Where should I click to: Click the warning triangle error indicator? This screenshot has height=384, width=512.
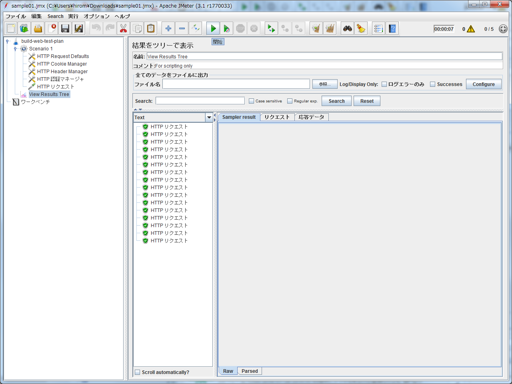click(471, 29)
